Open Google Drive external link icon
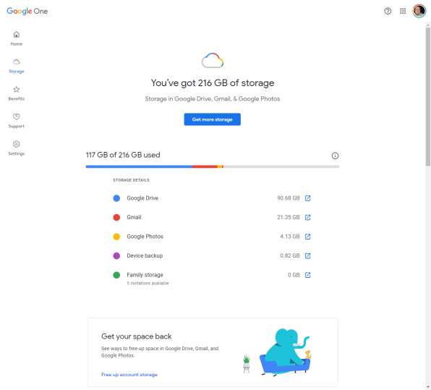 [307, 198]
